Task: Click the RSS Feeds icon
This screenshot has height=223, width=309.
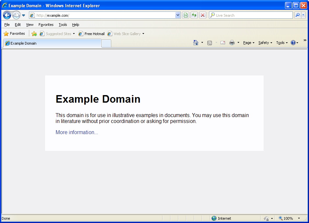Action: 210,43
